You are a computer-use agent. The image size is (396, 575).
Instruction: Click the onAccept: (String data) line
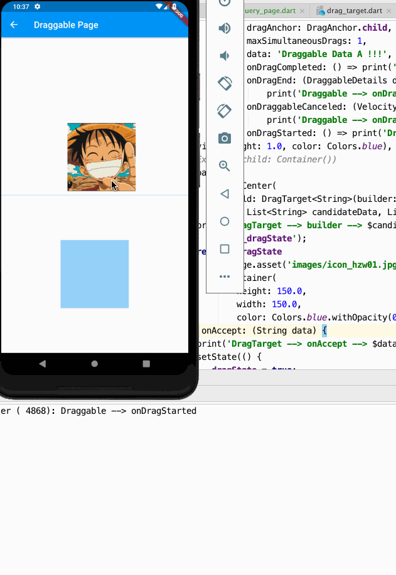[x=264, y=331]
